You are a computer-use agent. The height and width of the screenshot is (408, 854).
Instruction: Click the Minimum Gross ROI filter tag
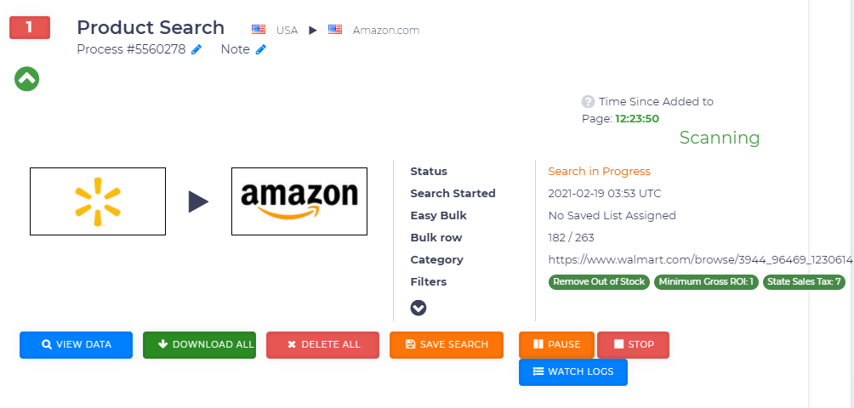point(706,282)
